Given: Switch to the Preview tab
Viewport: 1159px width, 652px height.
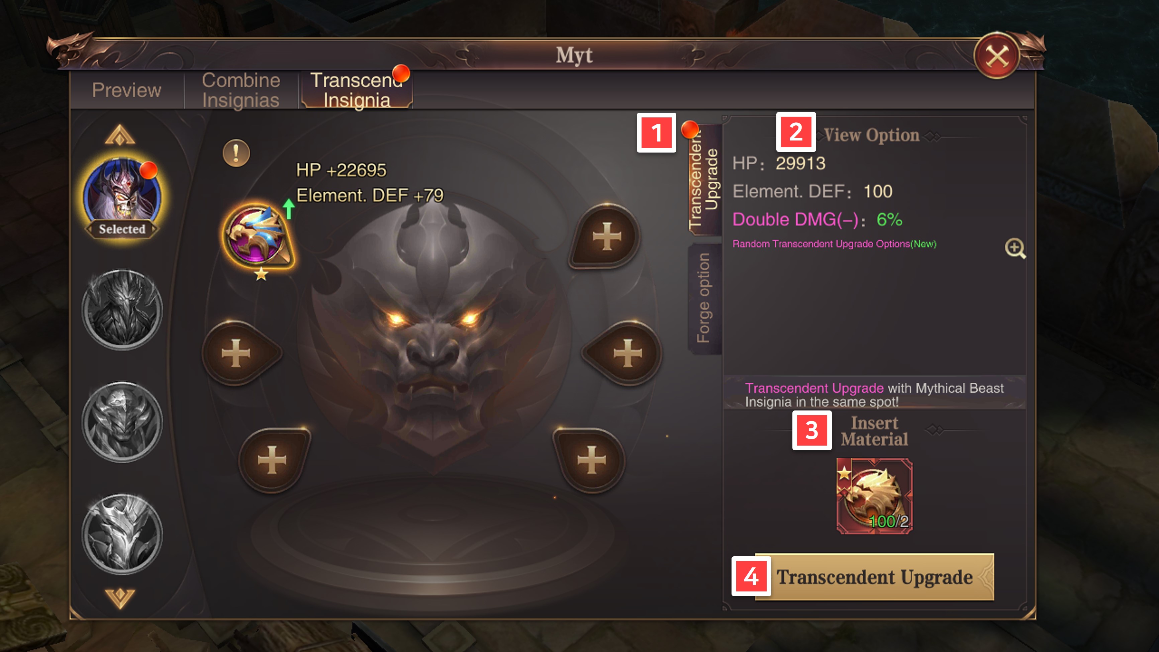Looking at the screenshot, I should click(127, 90).
